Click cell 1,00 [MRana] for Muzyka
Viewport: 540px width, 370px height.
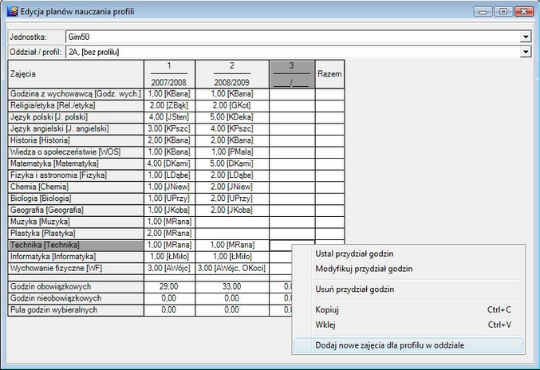(x=169, y=222)
